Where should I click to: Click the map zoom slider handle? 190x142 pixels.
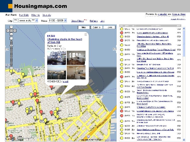point(11,45)
